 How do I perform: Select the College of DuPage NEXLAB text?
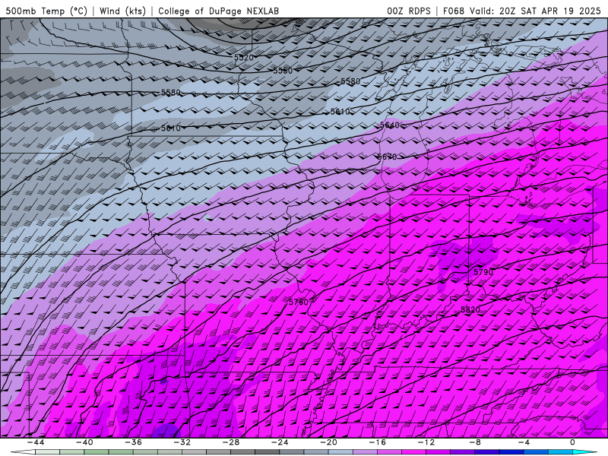tap(218, 11)
